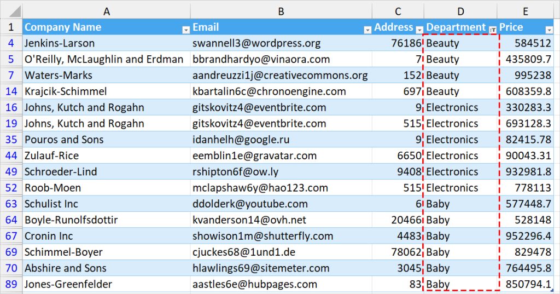Select cell containing Boyle-Runolfsdottir

[107, 220]
